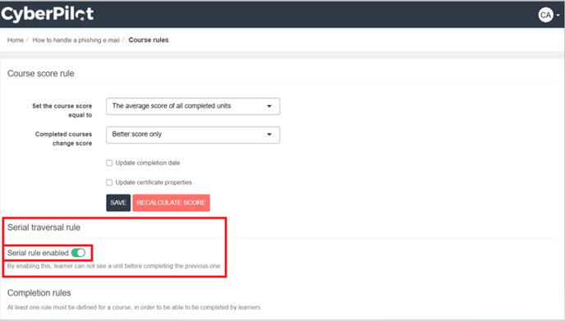
Task: Click the 'Course score rule' heading
Action: [41, 74]
